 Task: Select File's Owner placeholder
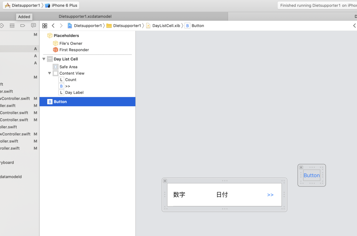pyautogui.click(x=71, y=43)
